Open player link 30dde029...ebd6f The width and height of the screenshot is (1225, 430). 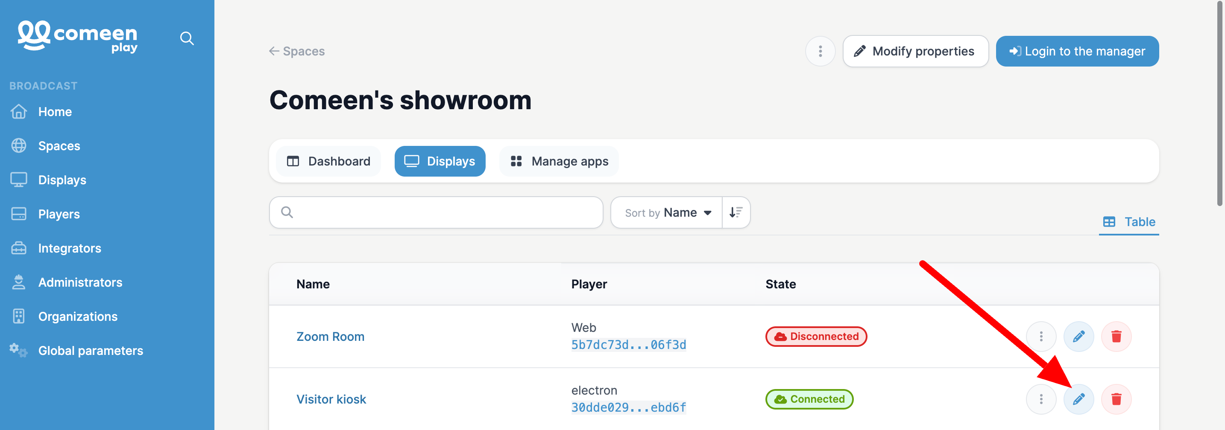[x=629, y=408]
